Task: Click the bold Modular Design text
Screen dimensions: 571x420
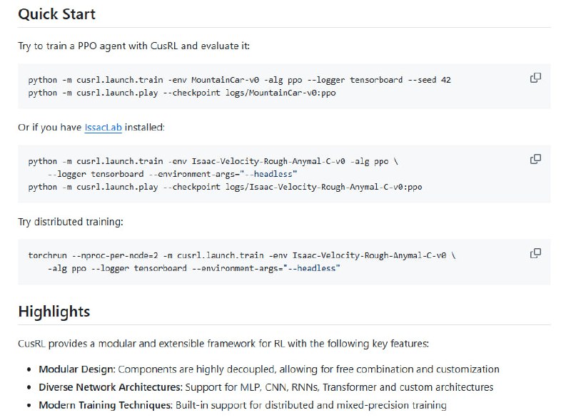Action: coord(76,369)
